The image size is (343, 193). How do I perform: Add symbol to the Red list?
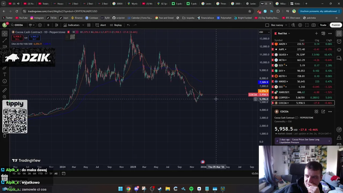[316, 33]
